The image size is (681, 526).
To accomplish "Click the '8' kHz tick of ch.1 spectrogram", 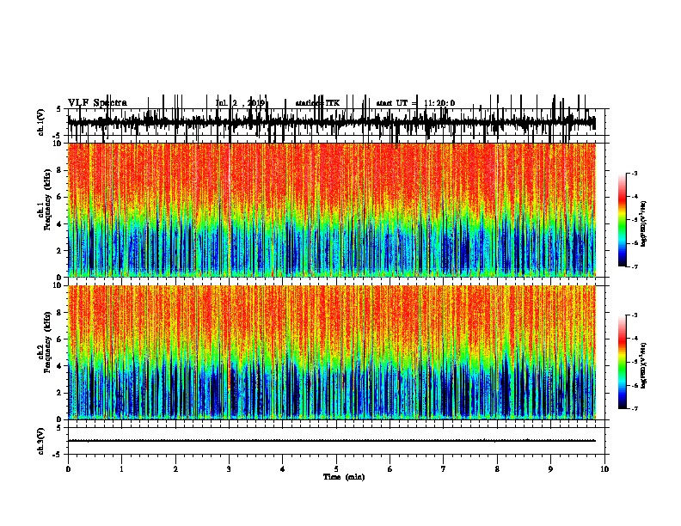I will click(59, 170).
